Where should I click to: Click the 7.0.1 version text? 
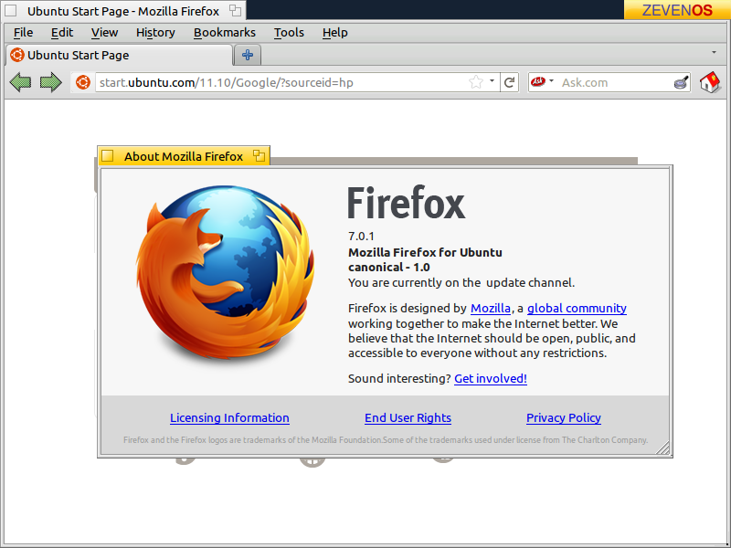pyautogui.click(x=361, y=237)
